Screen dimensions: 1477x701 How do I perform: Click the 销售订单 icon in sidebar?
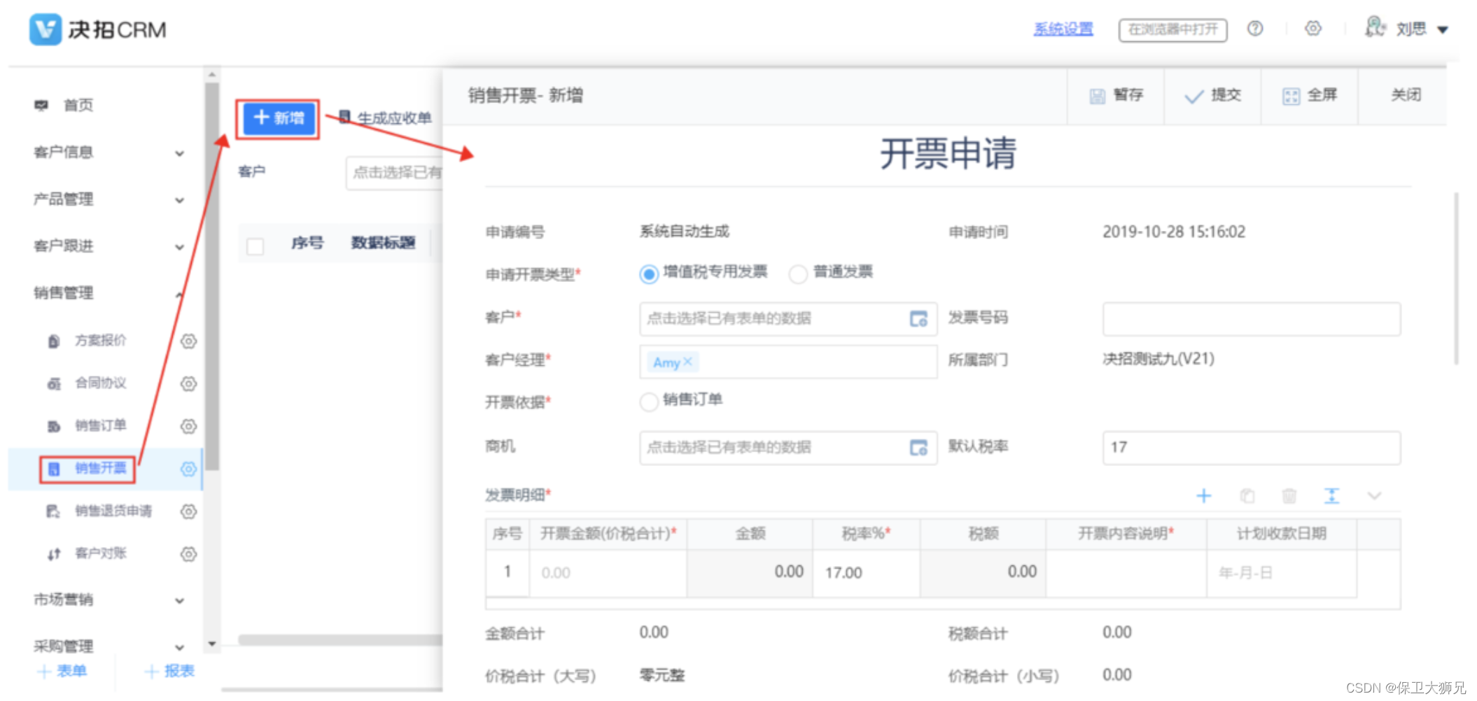pos(54,427)
